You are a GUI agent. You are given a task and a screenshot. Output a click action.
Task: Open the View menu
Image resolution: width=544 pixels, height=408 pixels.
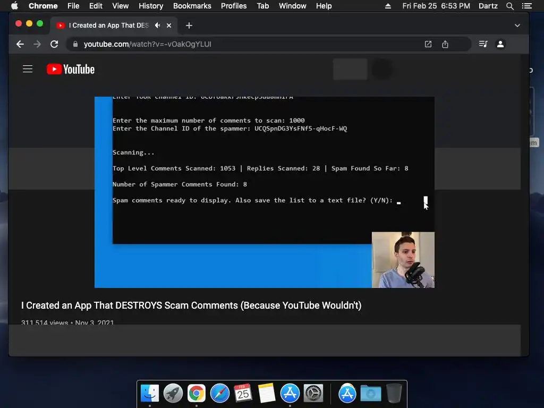tap(121, 6)
